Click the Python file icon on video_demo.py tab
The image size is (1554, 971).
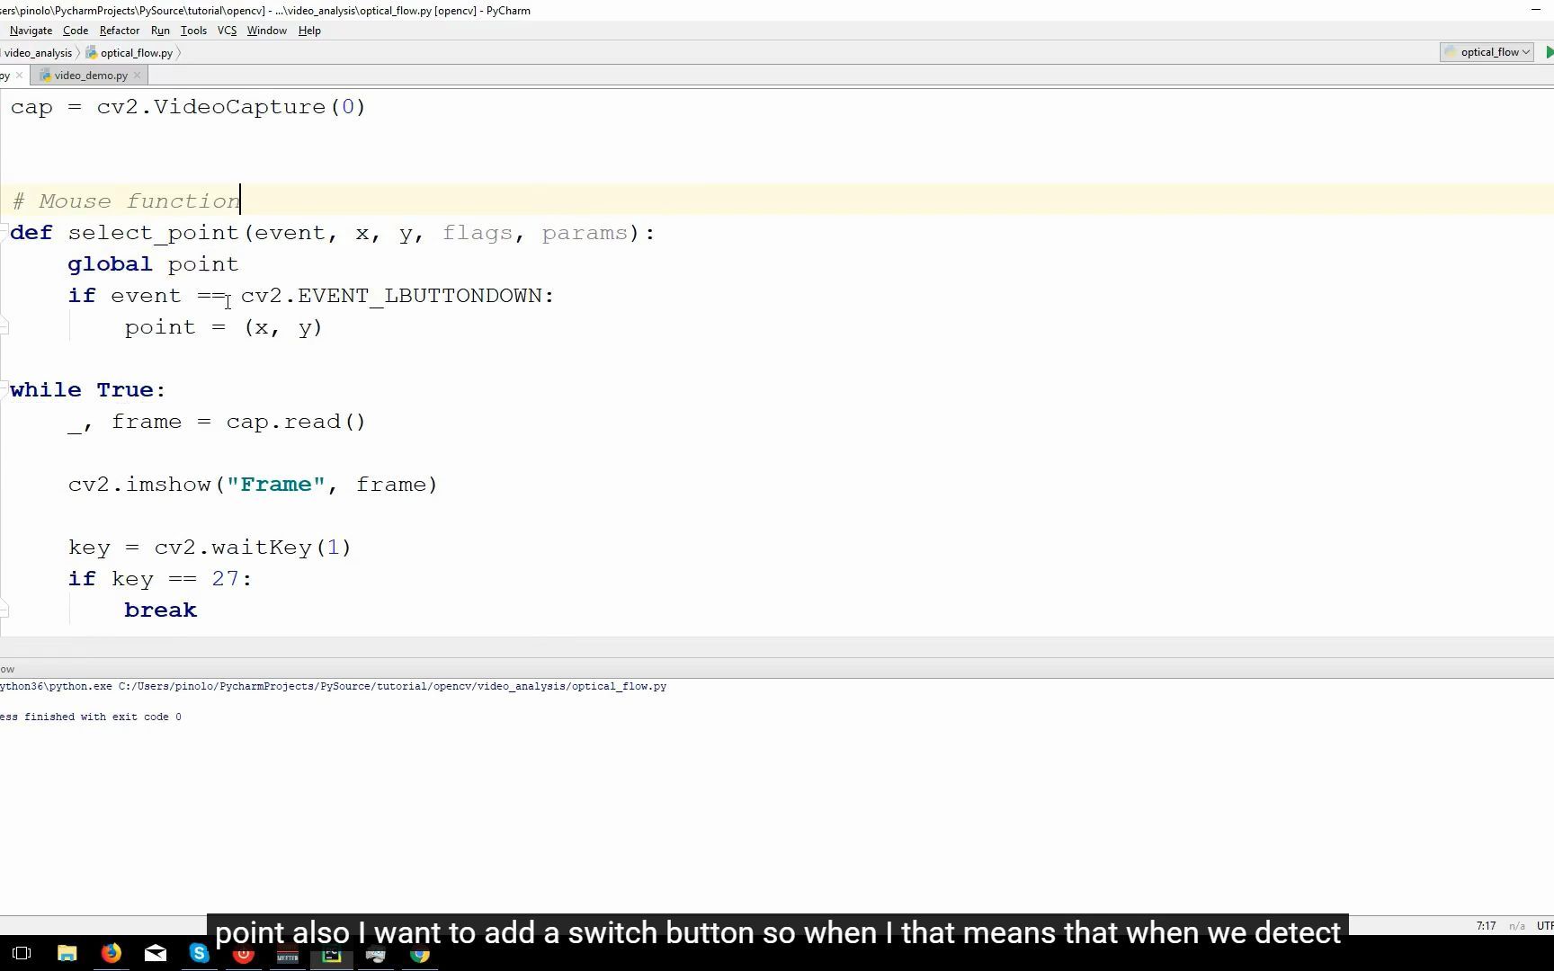click(x=45, y=75)
